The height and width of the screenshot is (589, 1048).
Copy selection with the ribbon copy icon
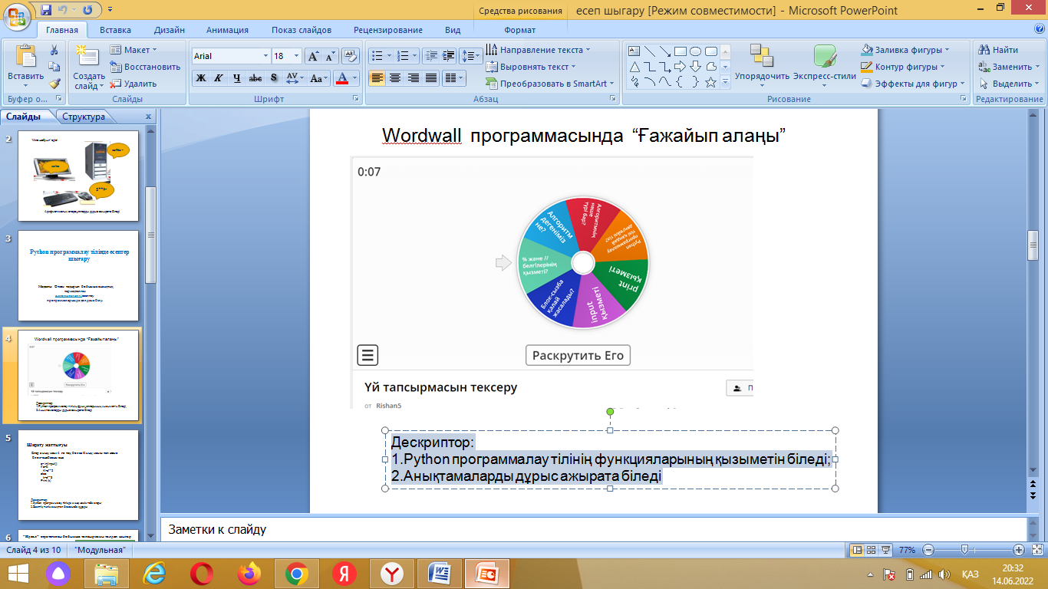pyautogui.click(x=54, y=67)
